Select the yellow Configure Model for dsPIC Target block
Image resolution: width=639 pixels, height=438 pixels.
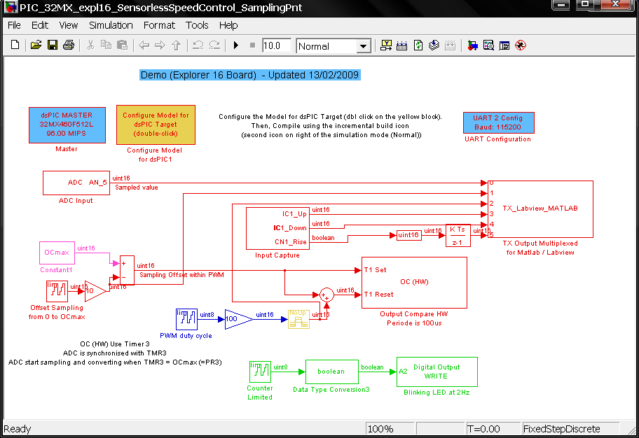(x=156, y=125)
